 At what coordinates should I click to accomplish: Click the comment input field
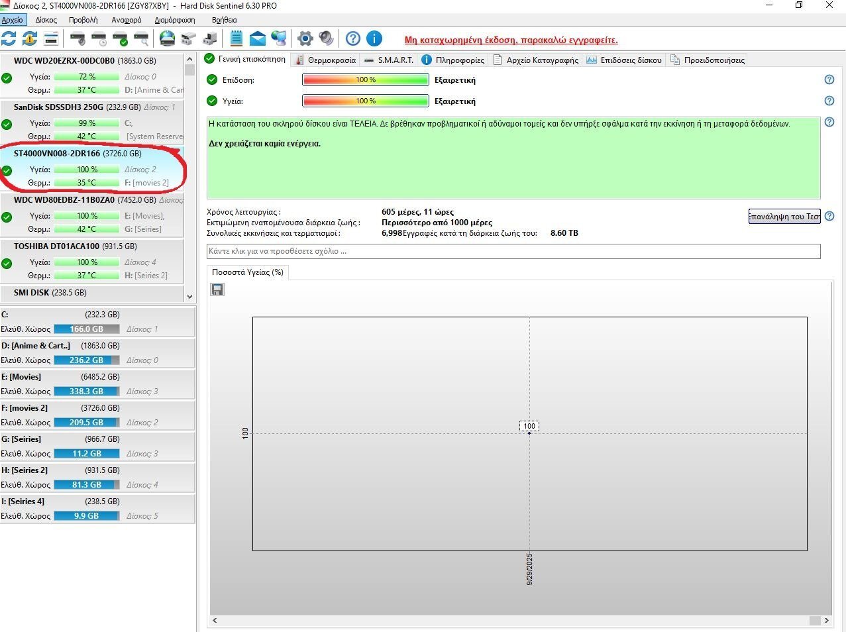[513, 251]
